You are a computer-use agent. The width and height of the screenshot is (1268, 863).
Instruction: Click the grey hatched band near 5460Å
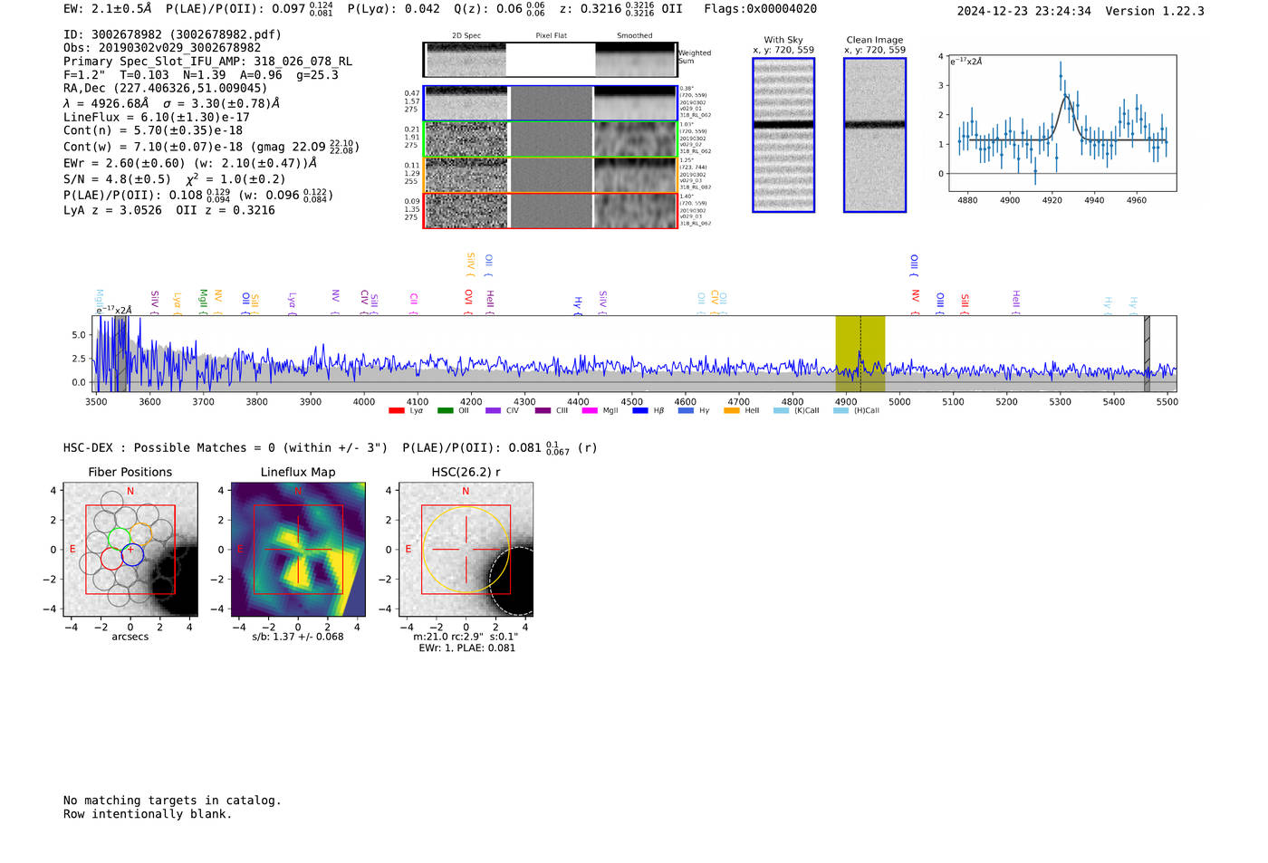(x=1147, y=354)
